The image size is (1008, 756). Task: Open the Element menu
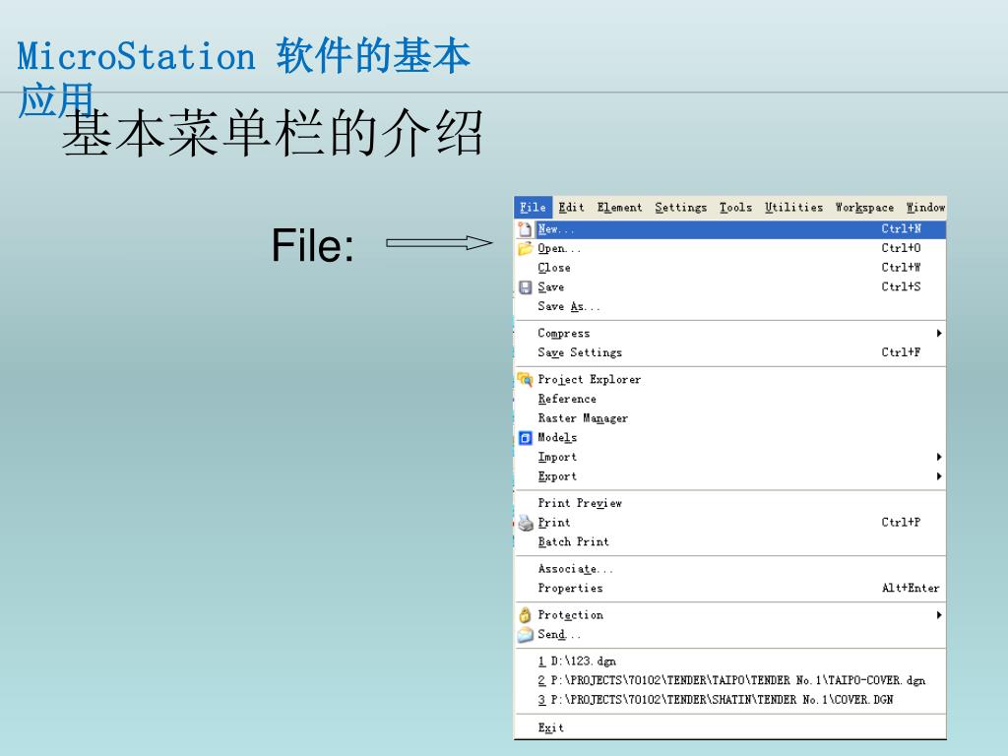[x=619, y=207]
